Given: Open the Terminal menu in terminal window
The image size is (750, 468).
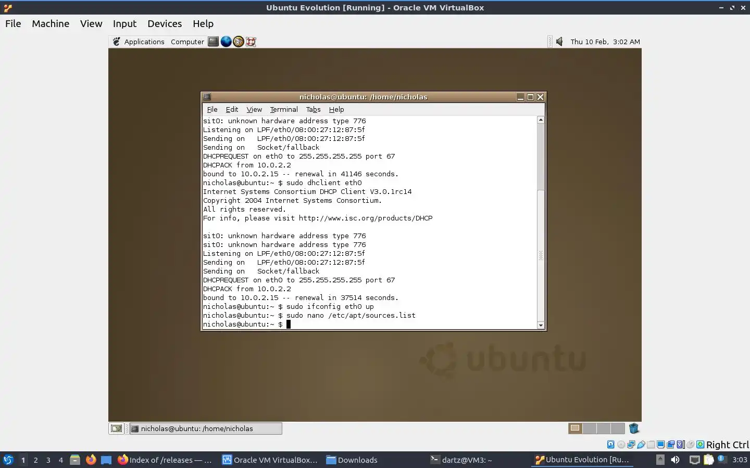Looking at the screenshot, I should point(284,109).
